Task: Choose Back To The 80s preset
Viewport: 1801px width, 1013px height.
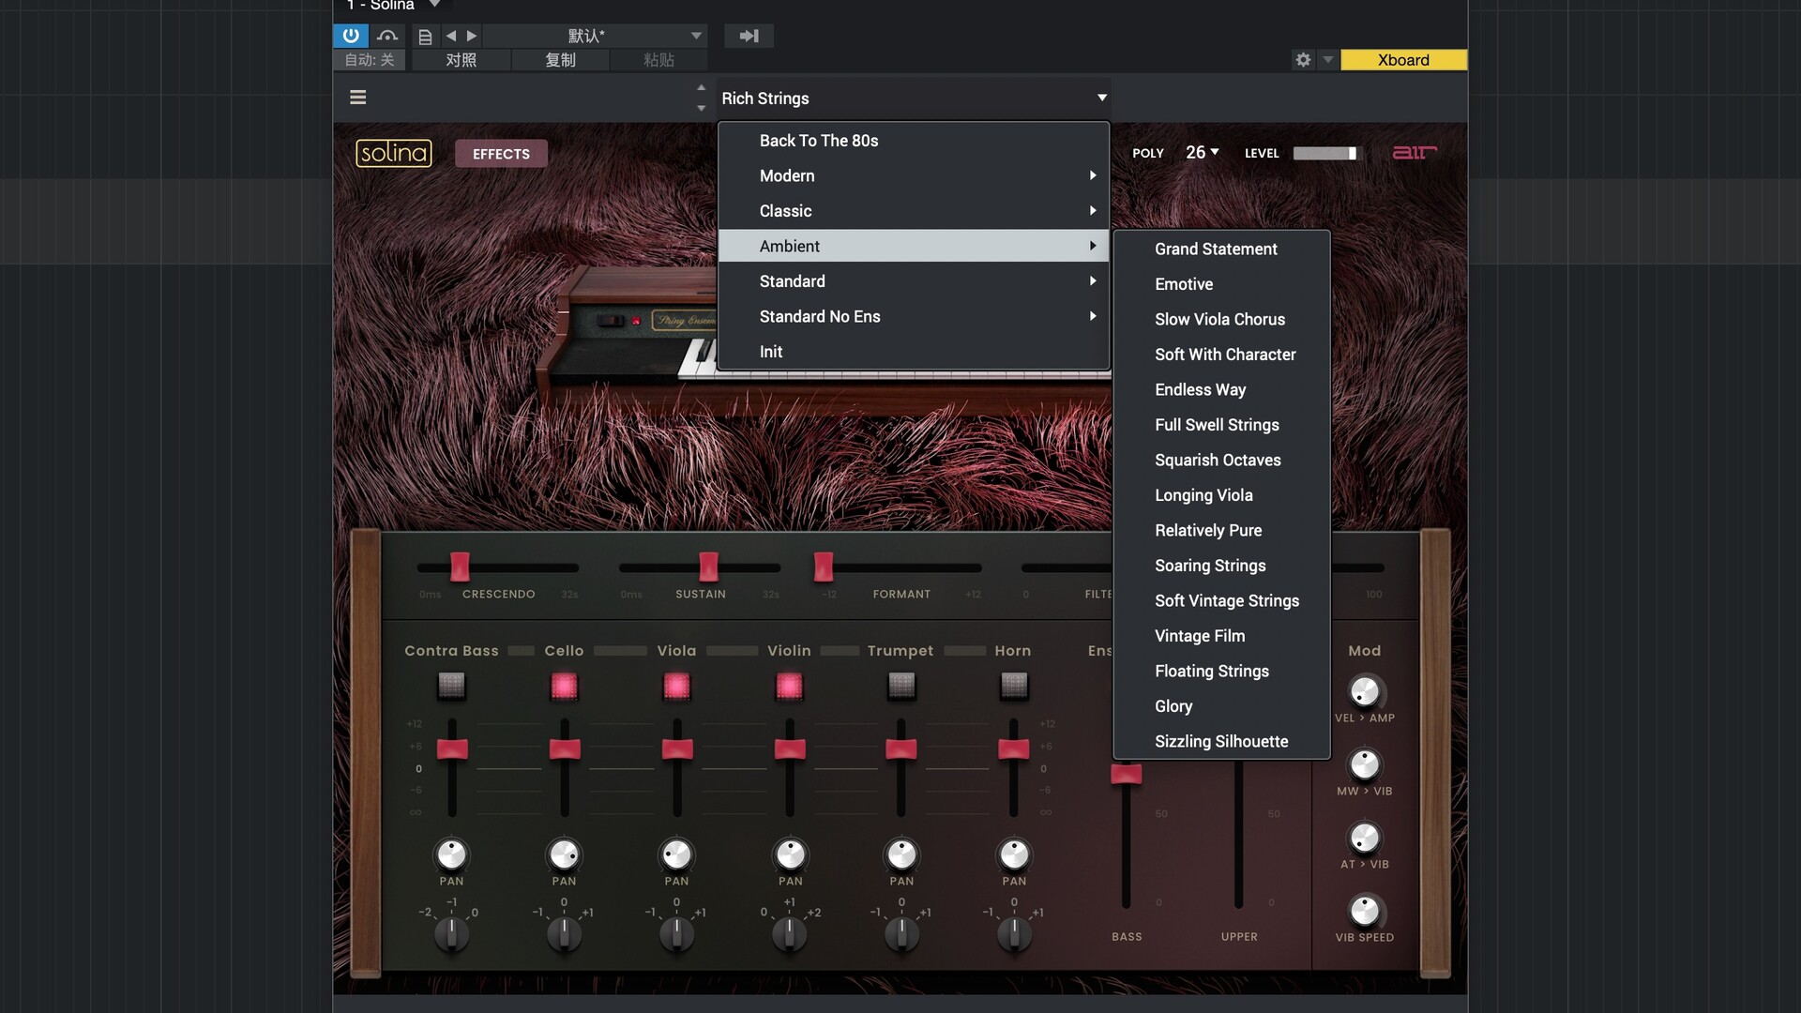Action: (818, 141)
